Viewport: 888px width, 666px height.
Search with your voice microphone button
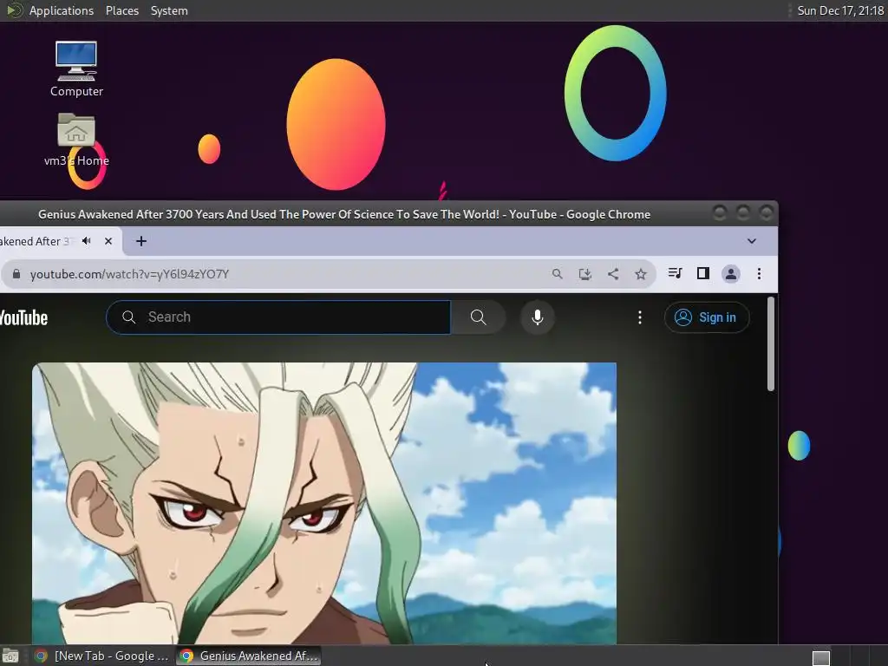pyautogui.click(x=538, y=317)
